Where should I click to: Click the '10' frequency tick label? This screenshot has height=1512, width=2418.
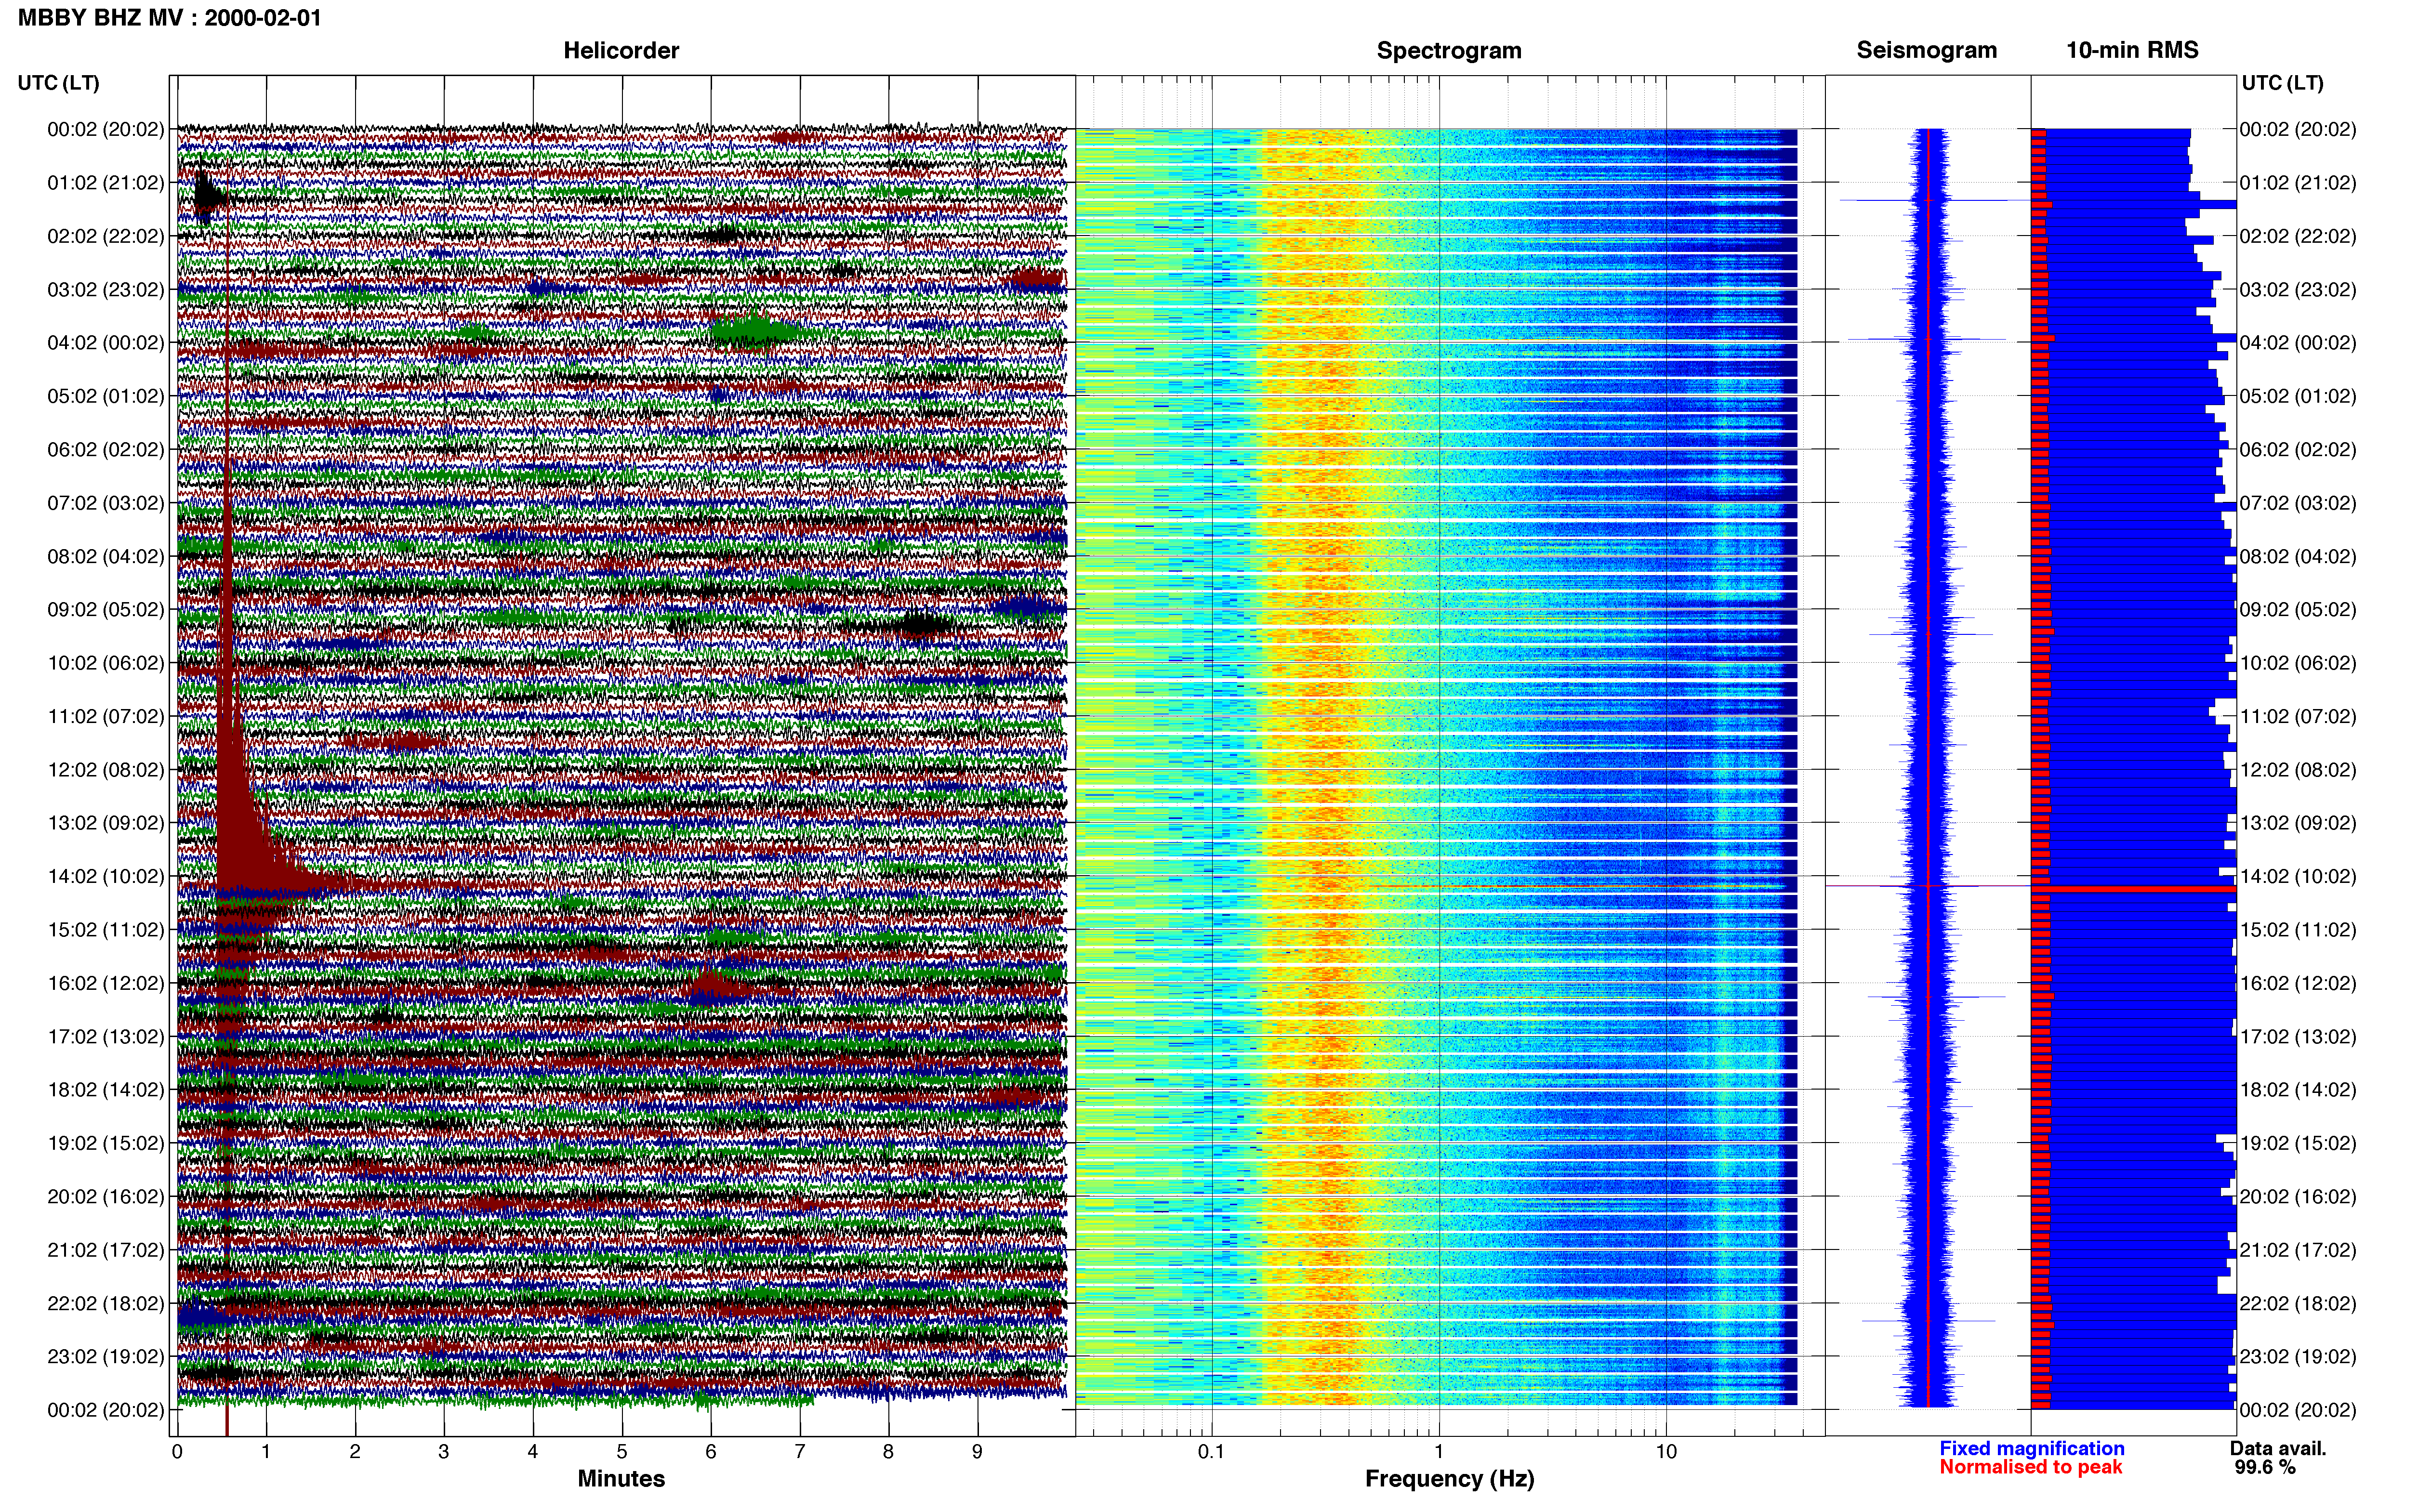click(1666, 1452)
